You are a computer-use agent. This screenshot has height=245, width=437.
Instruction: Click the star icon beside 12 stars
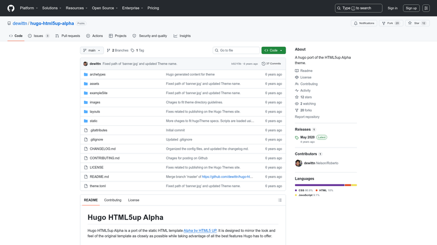[297, 97]
